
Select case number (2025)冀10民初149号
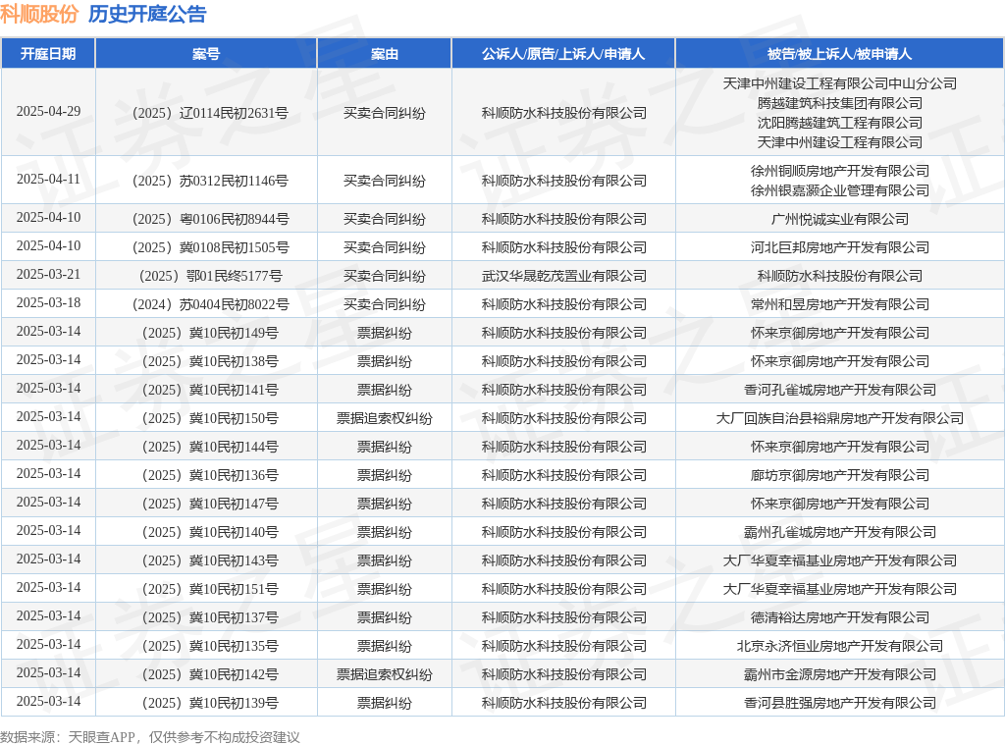[x=210, y=334]
